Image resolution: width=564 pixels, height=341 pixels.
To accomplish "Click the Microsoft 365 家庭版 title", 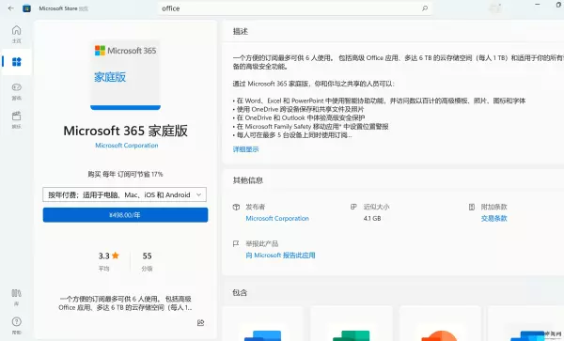I will (x=126, y=131).
